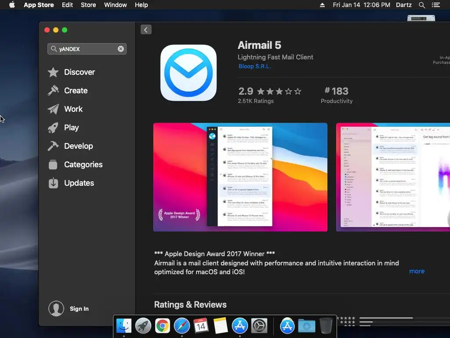Click the 2.9 star rating

[x=270, y=92]
